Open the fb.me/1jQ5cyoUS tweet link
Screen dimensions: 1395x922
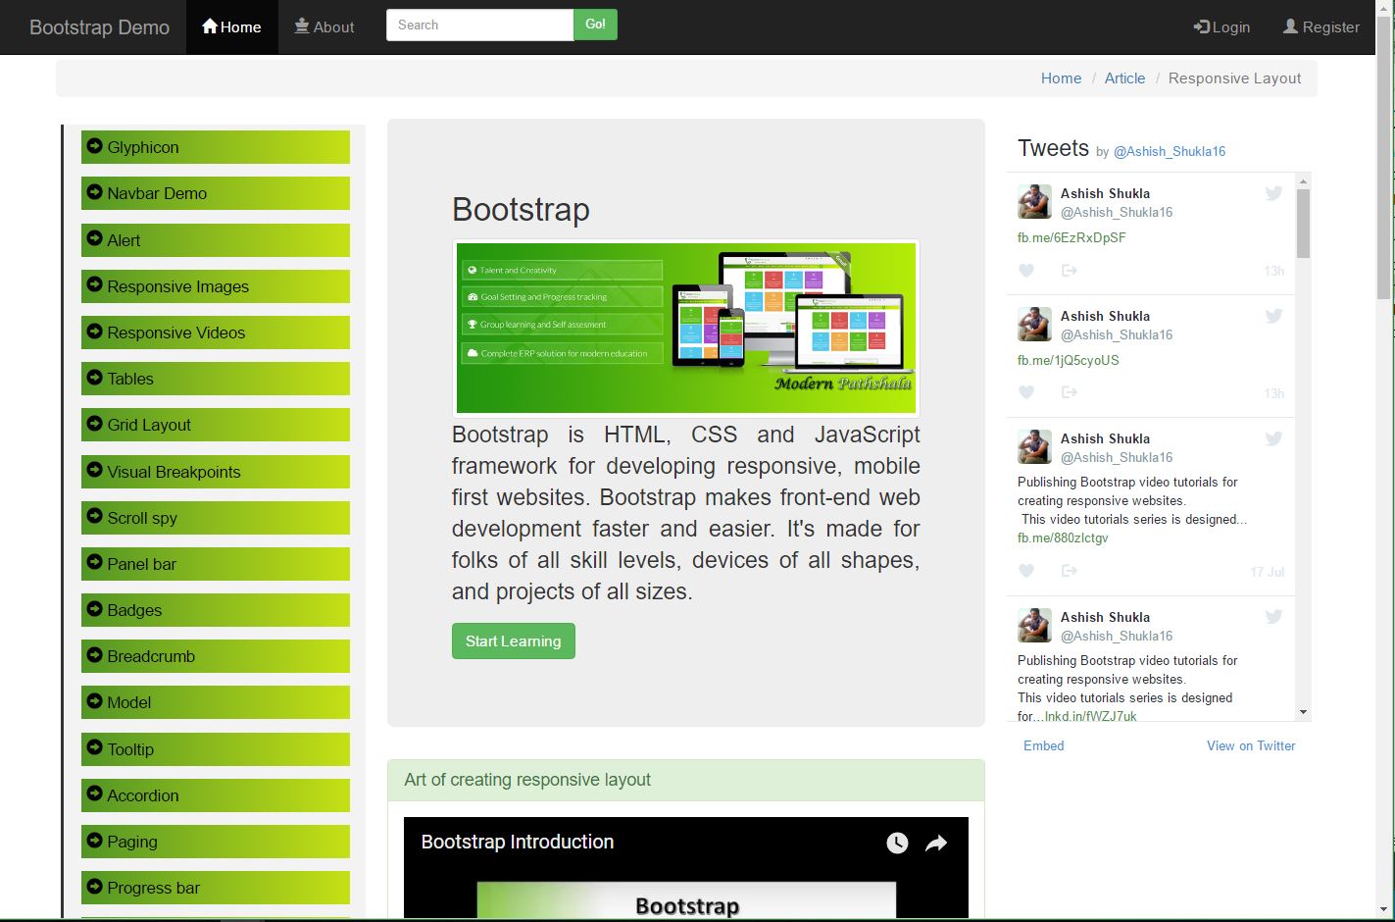pos(1069,360)
